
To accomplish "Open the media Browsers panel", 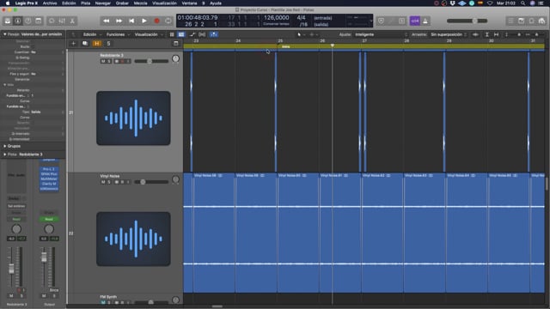I will (542, 21).
